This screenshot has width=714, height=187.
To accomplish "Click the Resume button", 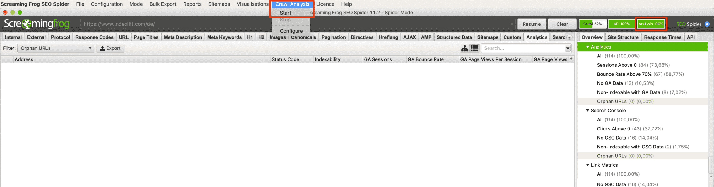I will [x=532, y=24].
